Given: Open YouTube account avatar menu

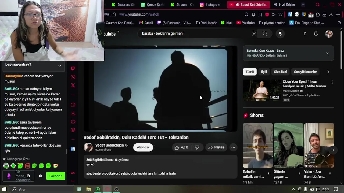Looking at the screenshot, I should [329, 34].
